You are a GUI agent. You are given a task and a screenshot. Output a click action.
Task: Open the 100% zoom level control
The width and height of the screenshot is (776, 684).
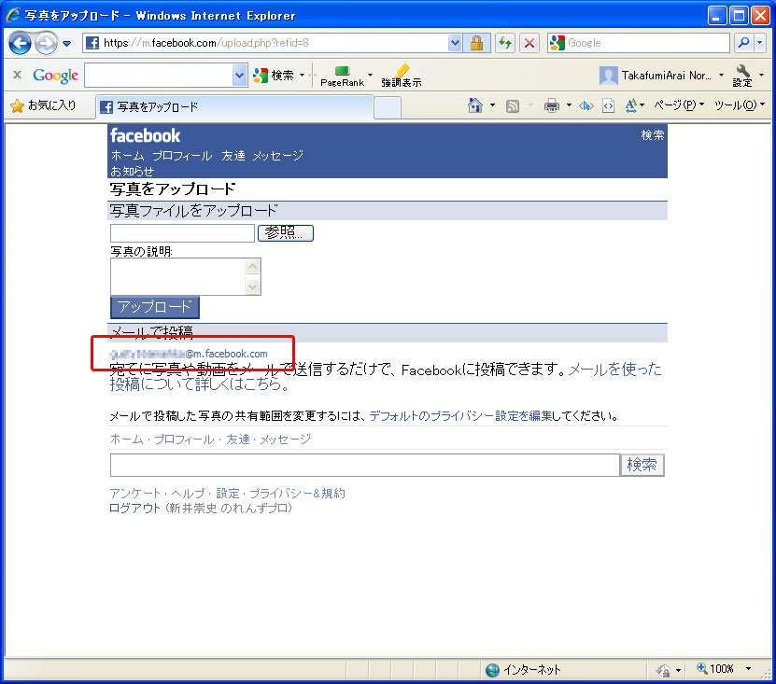724,669
